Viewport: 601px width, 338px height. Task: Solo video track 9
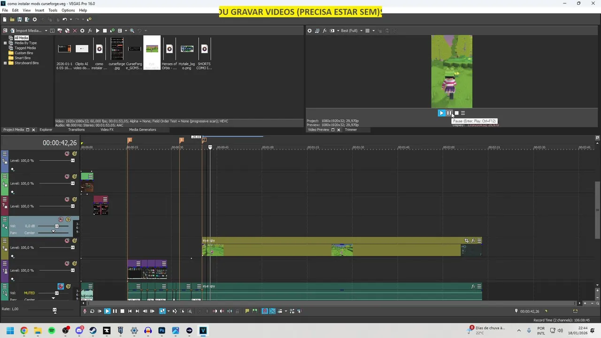[x=74, y=241]
